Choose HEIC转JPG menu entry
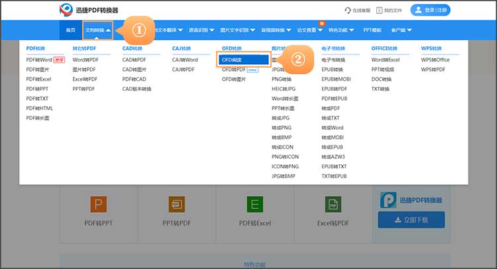This screenshot has height=269, width=497. click(x=284, y=89)
